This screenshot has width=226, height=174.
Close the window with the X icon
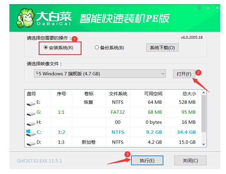point(217,8)
